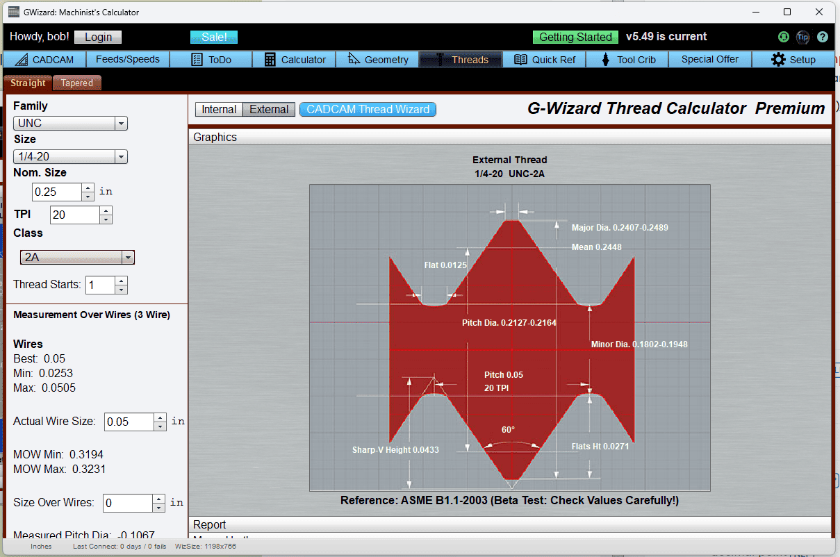The image size is (840, 557).
Task: Click the Tip icon in the title bar
Action: [803, 37]
